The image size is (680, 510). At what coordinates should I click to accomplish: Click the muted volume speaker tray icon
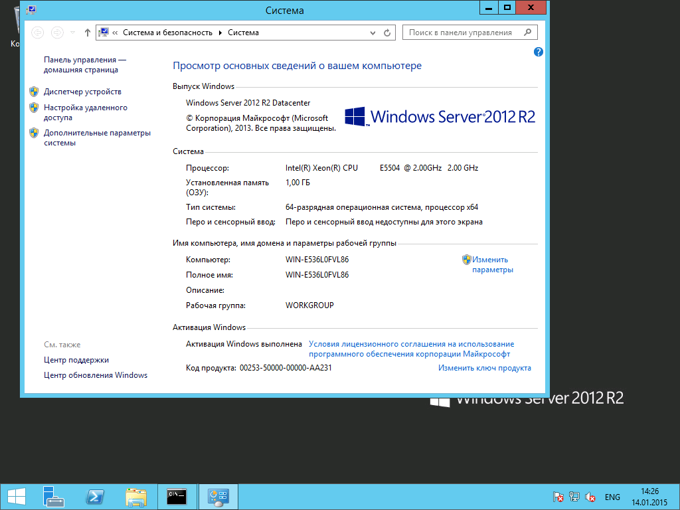click(590, 497)
